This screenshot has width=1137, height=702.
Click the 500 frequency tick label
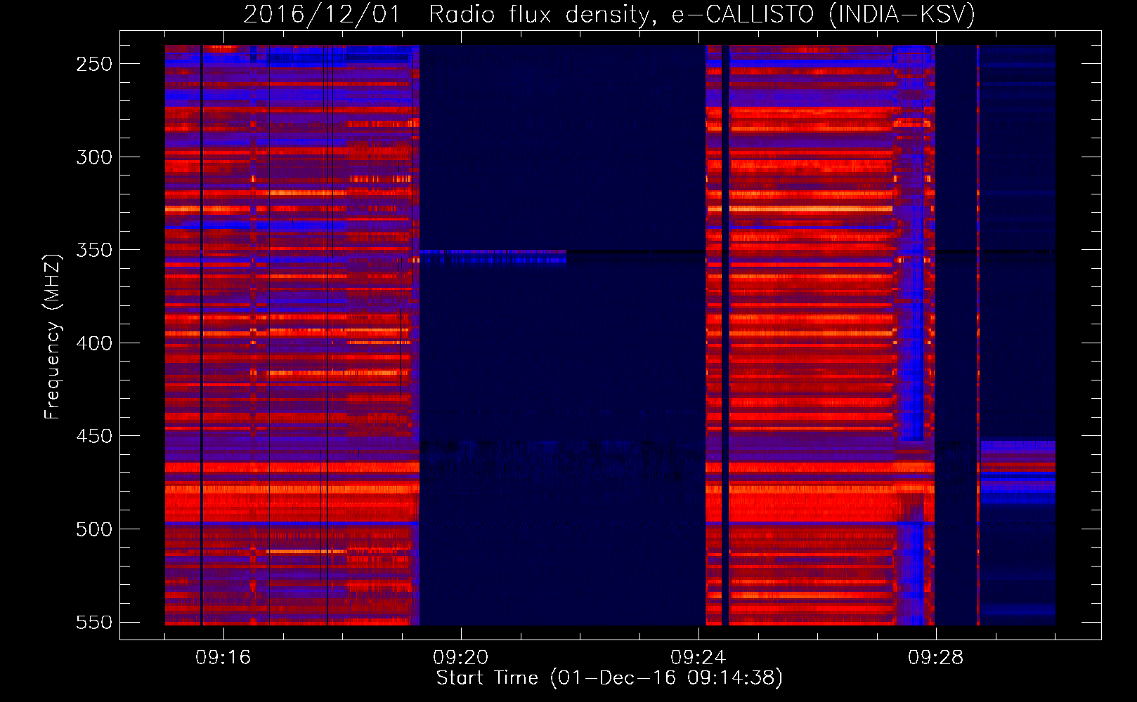click(94, 529)
